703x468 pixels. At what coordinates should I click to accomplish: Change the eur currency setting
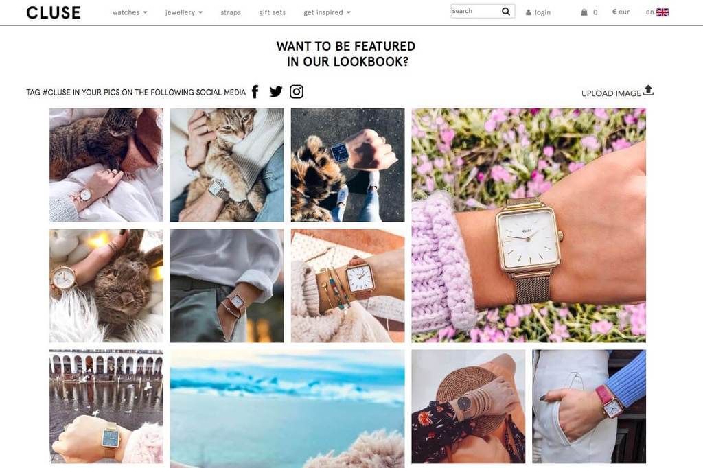click(621, 12)
